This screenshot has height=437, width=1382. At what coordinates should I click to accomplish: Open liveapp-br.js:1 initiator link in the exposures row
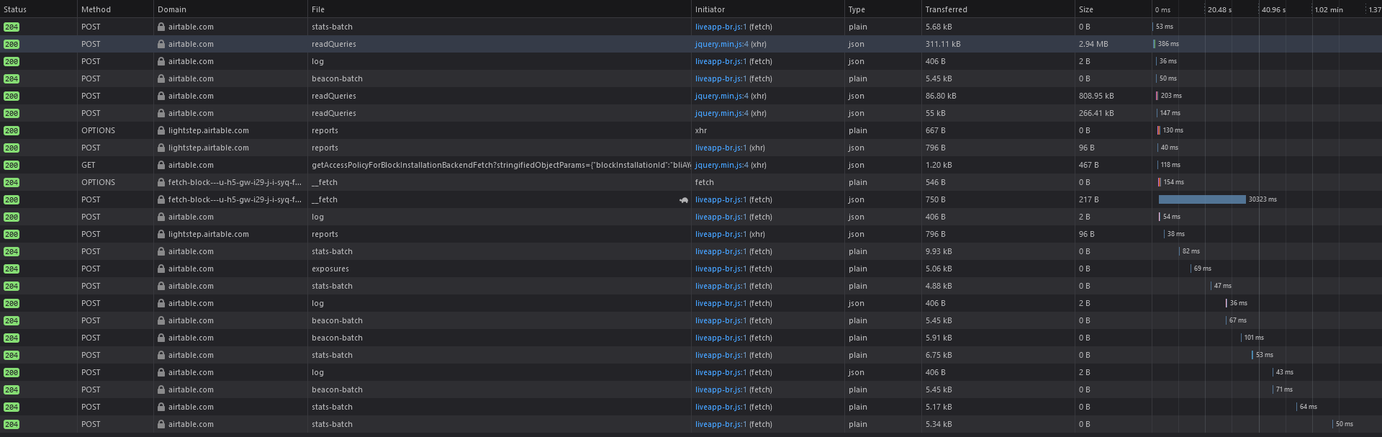[721, 269]
